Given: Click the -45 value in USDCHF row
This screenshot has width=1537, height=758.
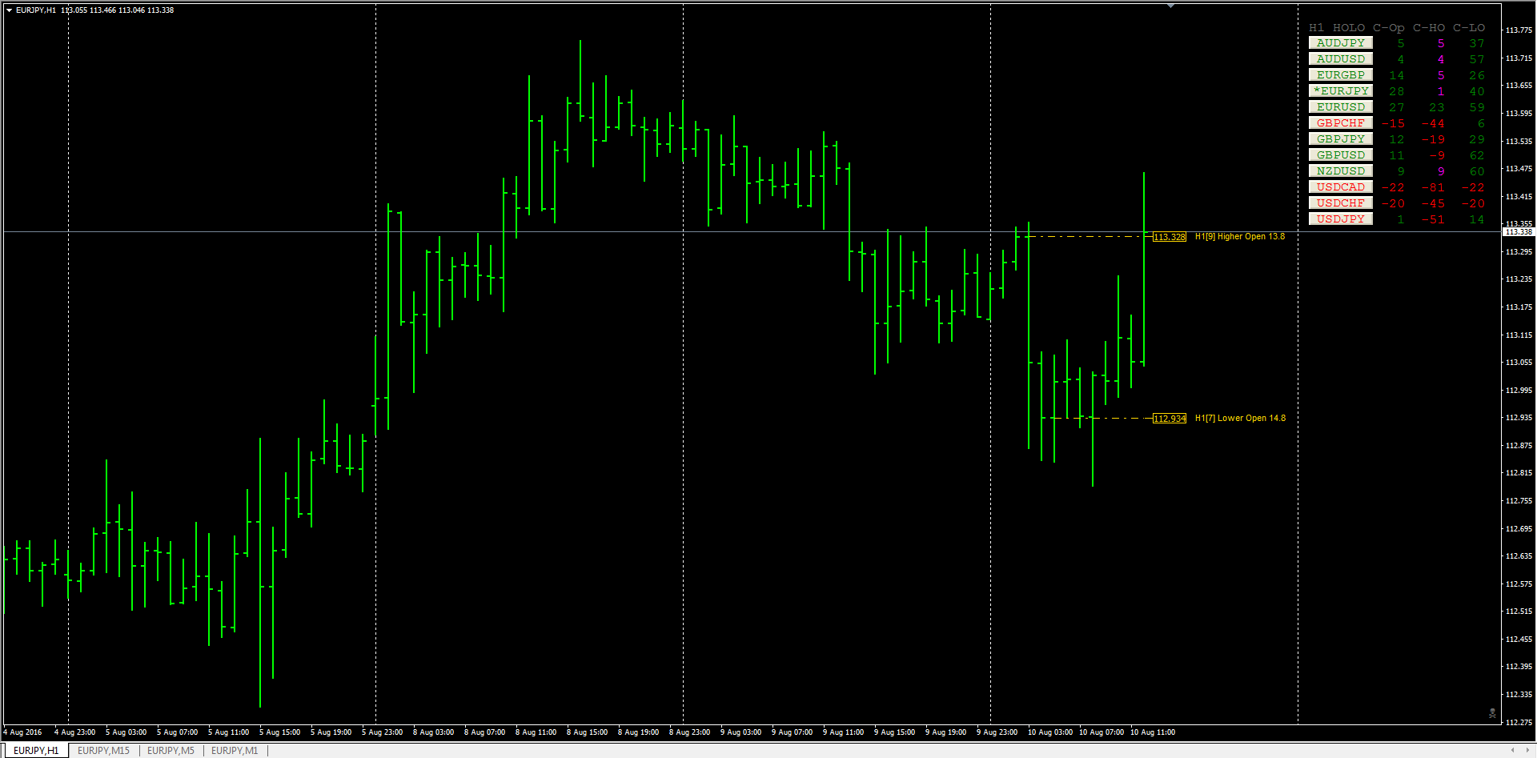Looking at the screenshot, I should [1433, 204].
